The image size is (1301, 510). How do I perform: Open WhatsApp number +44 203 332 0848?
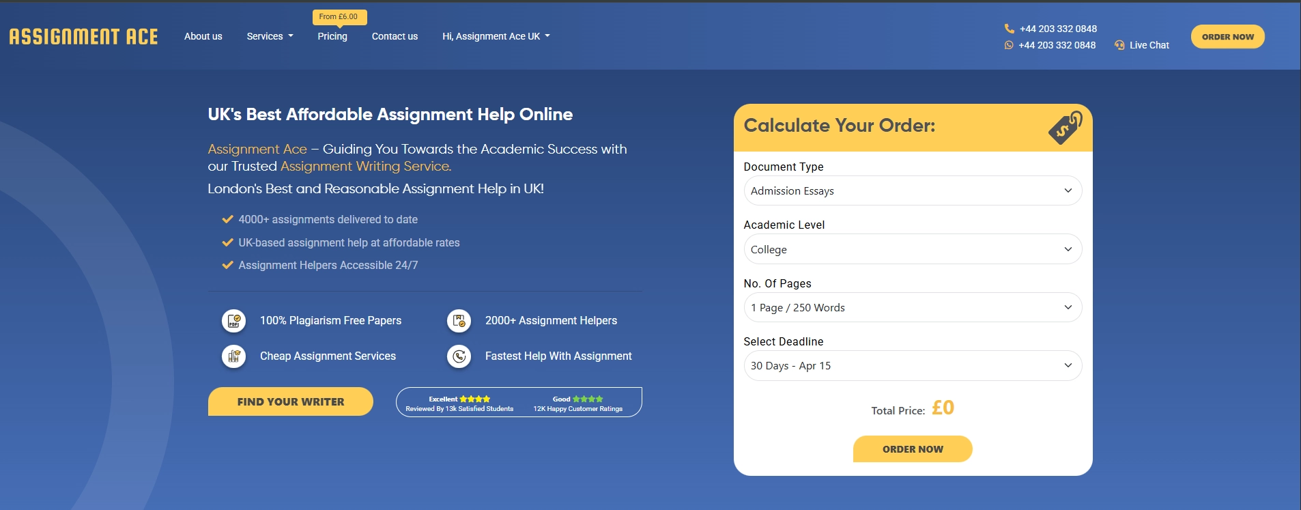1057,45
